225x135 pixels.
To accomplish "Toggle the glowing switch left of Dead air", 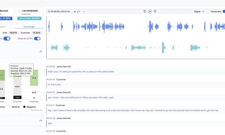I will click(7, 39).
